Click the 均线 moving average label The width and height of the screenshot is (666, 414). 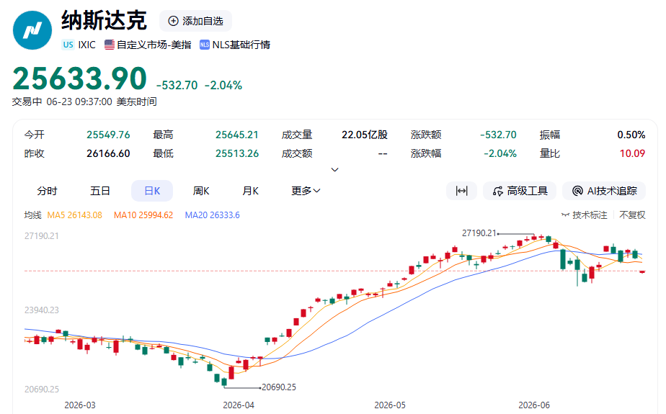pyautogui.click(x=32, y=215)
